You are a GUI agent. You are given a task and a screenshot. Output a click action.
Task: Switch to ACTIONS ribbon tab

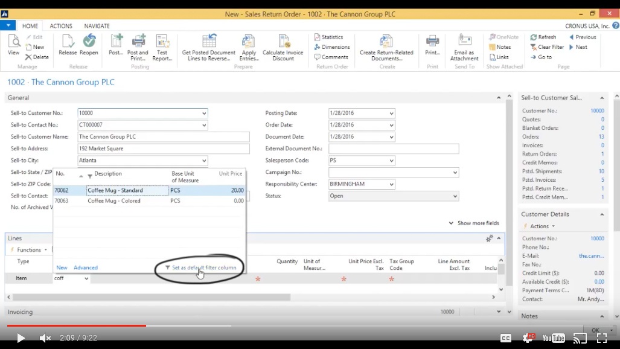click(x=61, y=26)
